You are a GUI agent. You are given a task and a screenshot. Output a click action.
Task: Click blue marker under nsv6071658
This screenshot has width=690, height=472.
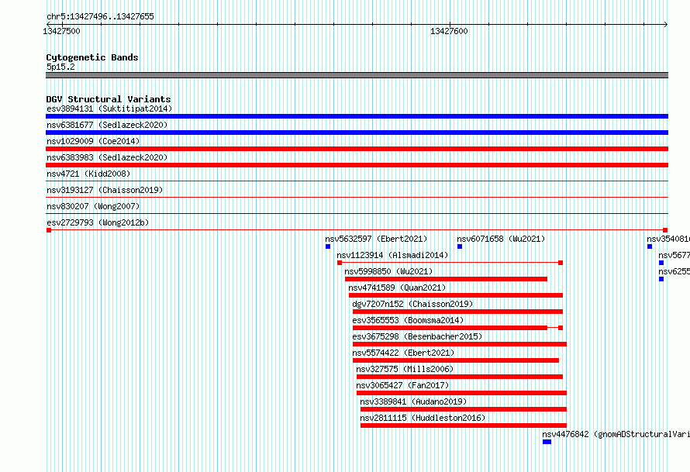(x=460, y=246)
